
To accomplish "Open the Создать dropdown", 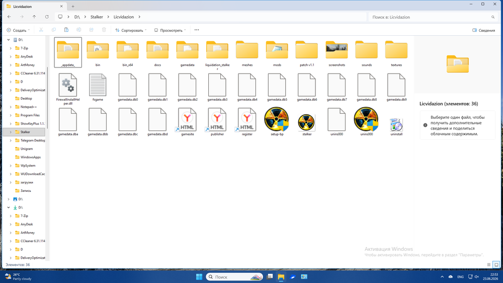I will [18, 30].
